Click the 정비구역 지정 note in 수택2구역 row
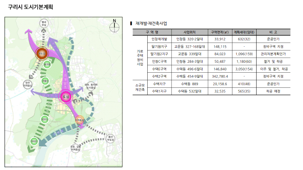The width and height of the screenshot is (303, 170). pyautogui.click(x=273, y=76)
